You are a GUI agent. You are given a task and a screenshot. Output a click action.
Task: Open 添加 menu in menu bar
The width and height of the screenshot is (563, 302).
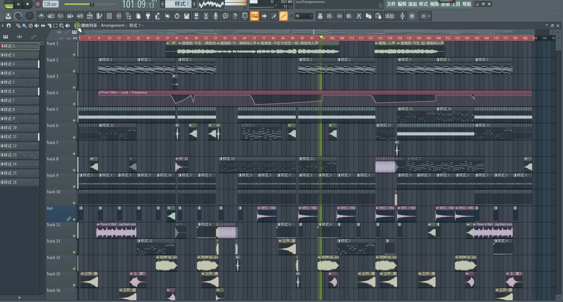(x=412, y=4)
